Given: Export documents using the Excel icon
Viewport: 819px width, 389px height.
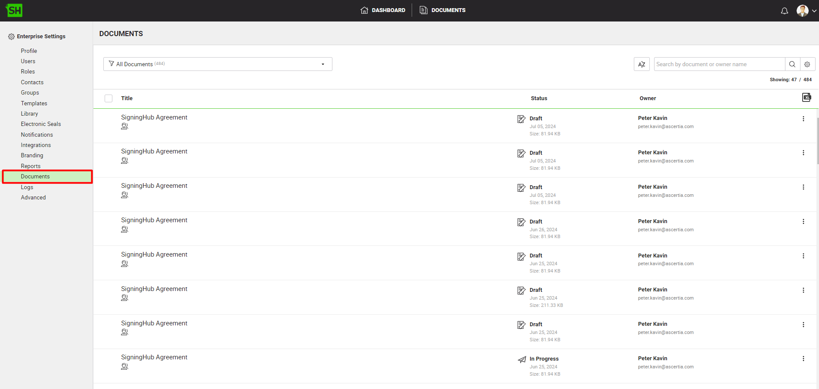Looking at the screenshot, I should 806,98.
